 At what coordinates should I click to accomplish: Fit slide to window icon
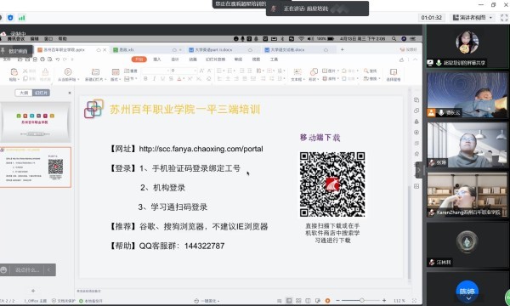coord(414,301)
